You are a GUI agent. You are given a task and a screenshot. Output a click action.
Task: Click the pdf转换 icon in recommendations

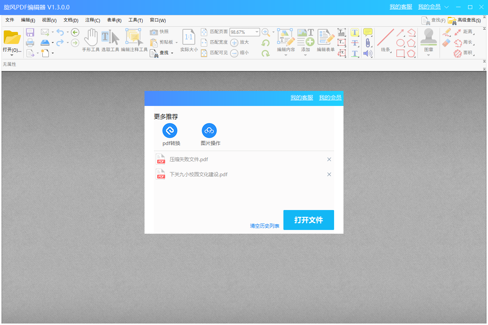point(170,131)
